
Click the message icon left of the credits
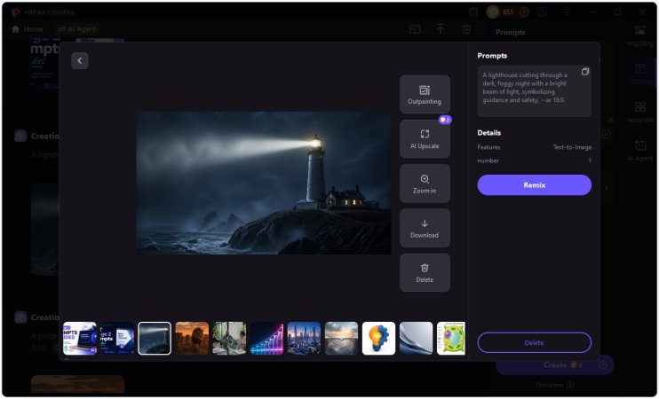473,12
